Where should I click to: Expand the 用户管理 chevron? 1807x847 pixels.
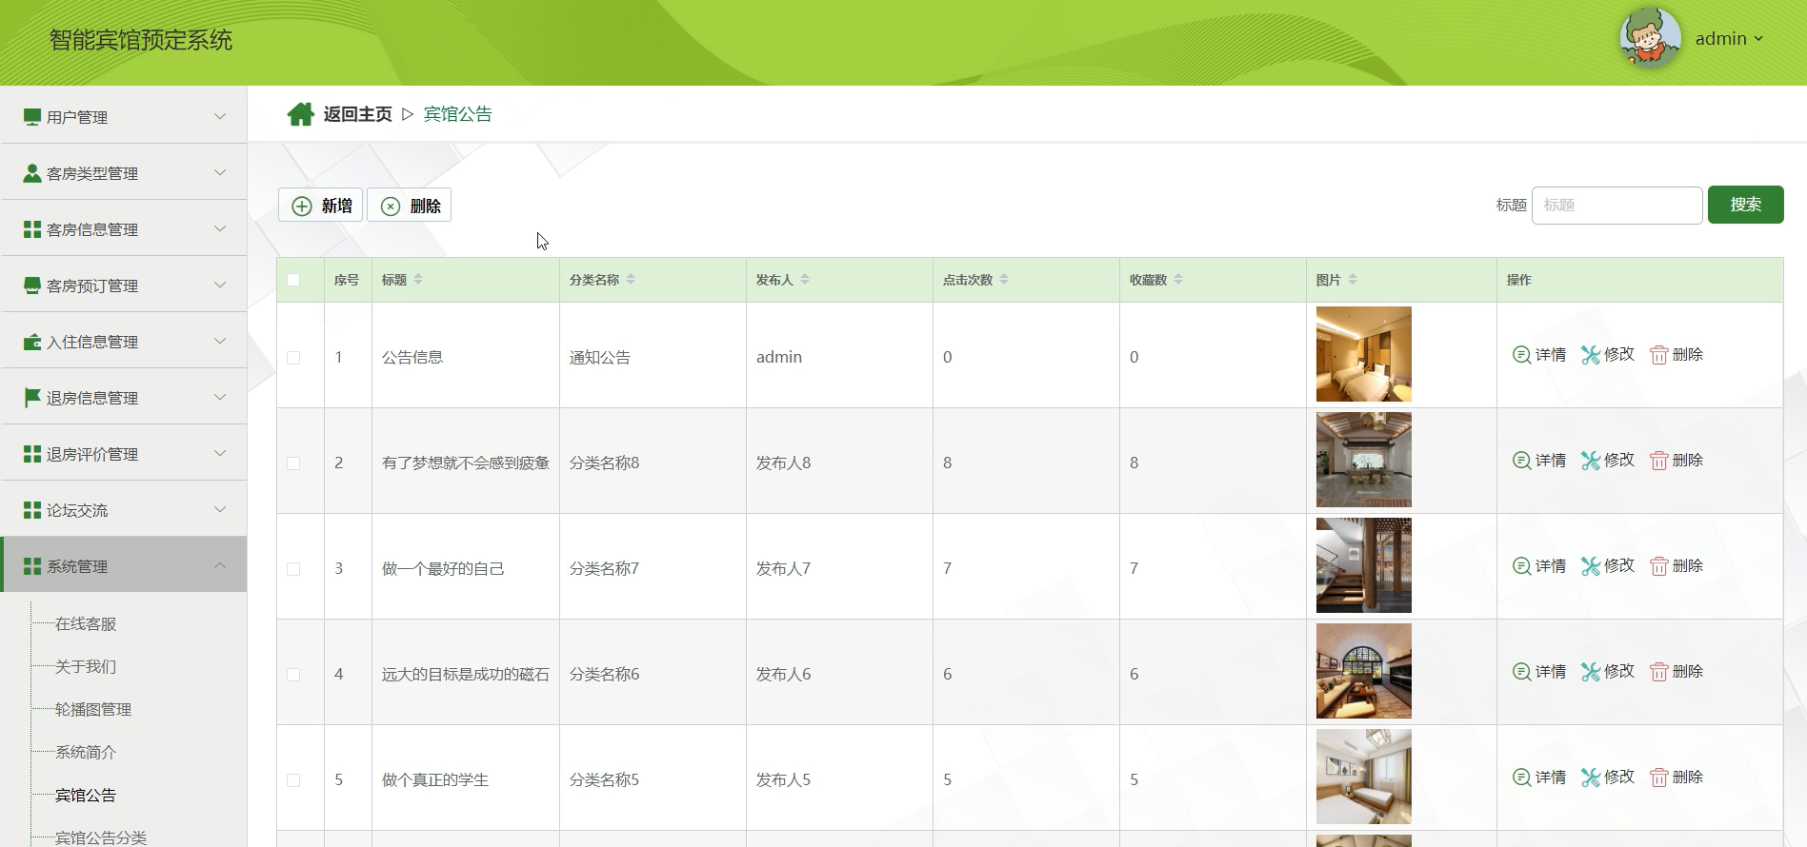tap(220, 116)
